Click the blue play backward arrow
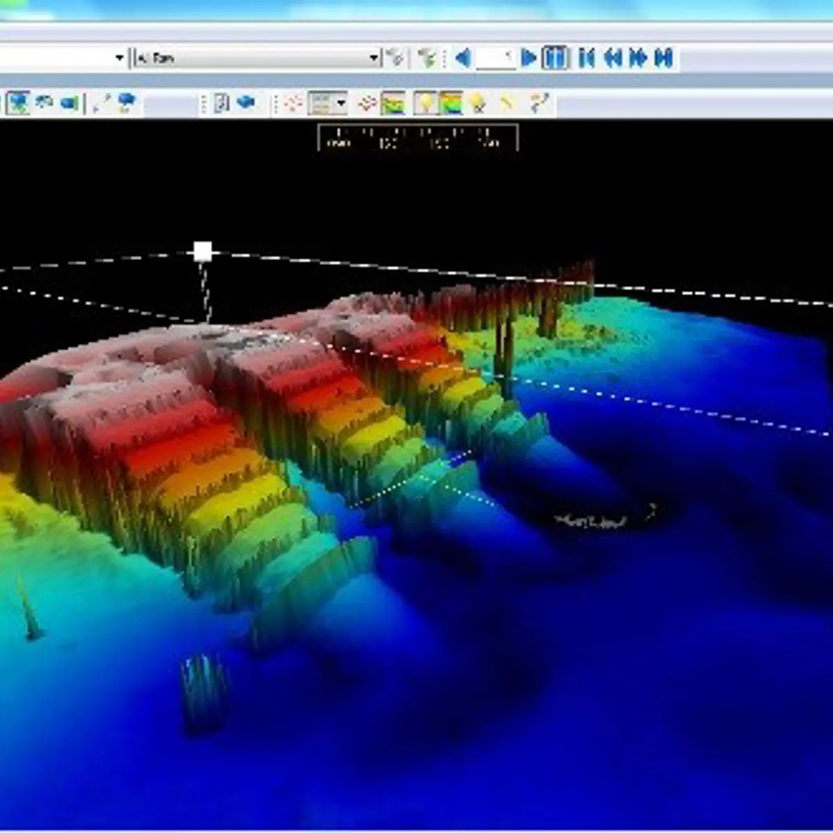 pos(463,58)
